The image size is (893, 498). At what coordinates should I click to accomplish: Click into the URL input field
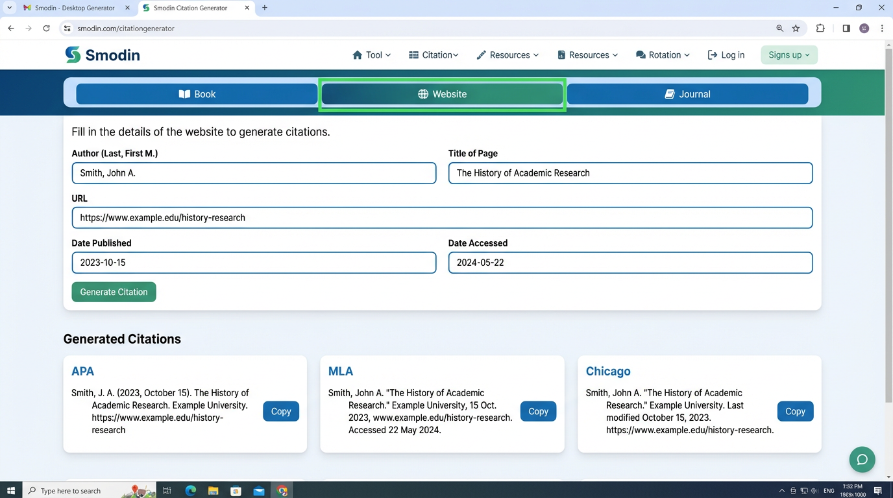pos(442,218)
